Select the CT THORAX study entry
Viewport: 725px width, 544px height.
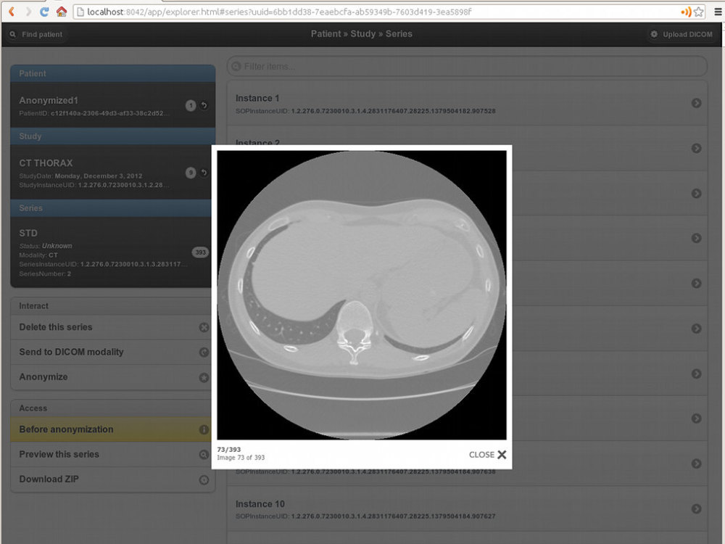tap(113, 173)
